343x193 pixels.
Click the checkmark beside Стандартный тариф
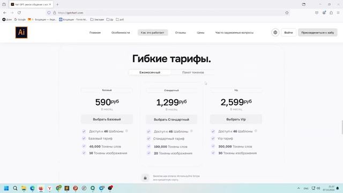[x=148, y=138]
